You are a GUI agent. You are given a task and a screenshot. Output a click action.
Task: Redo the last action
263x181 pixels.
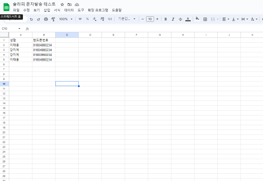tap(39, 19)
